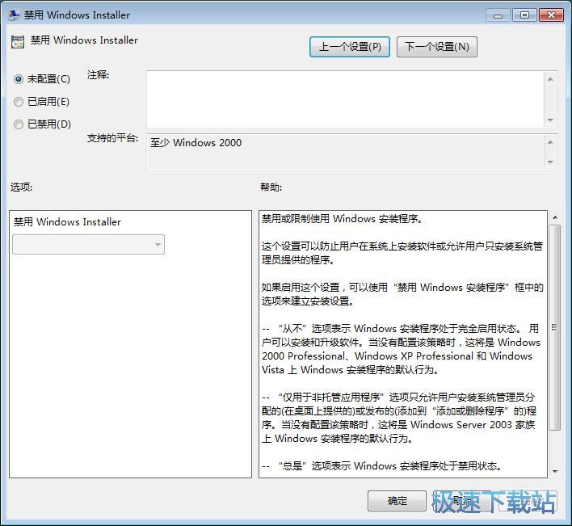Click supported platform box scroll-down arrow

550,162
